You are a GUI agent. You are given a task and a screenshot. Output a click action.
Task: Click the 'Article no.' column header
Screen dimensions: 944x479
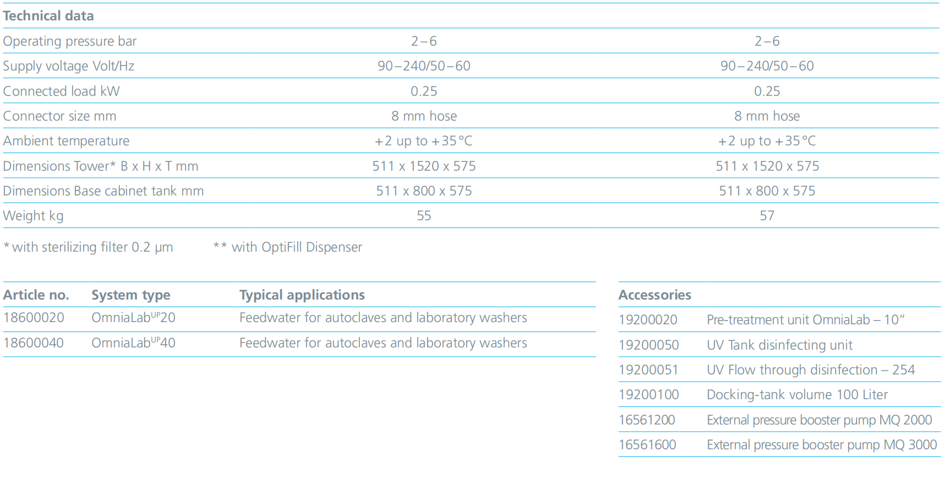36,295
